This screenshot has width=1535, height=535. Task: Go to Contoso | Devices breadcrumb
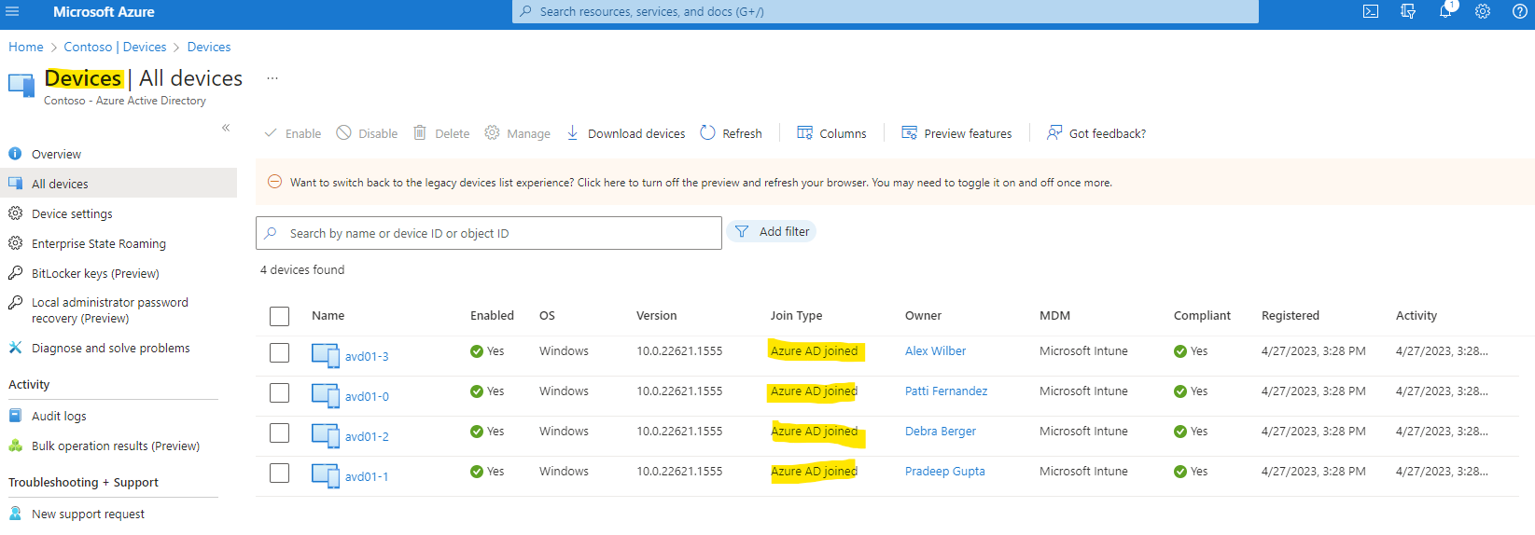115,47
